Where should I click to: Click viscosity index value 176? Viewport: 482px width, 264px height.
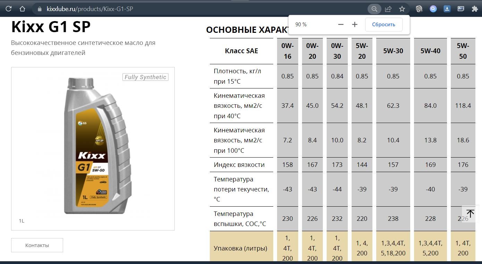[x=463, y=165]
